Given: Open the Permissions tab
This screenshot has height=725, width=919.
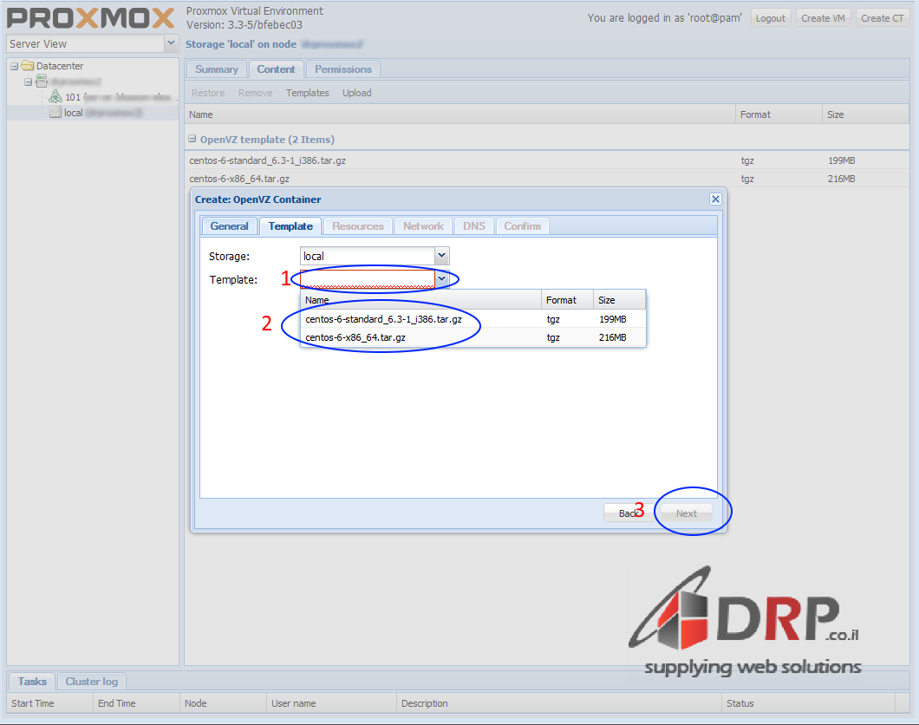Looking at the screenshot, I should [342, 69].
